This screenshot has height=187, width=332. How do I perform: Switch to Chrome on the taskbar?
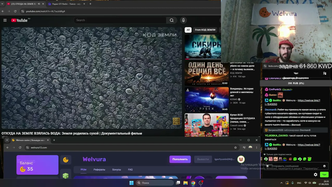[193, 183]
